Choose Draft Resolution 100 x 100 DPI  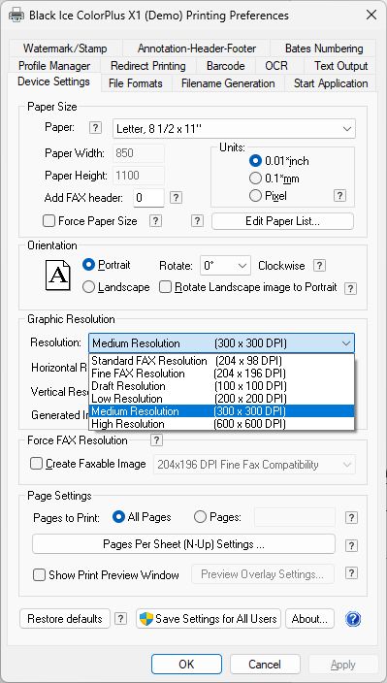point(221,386)
